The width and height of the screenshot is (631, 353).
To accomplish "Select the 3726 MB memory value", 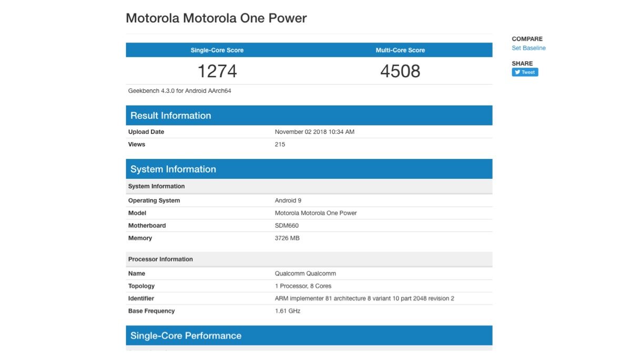I will 287,239.
